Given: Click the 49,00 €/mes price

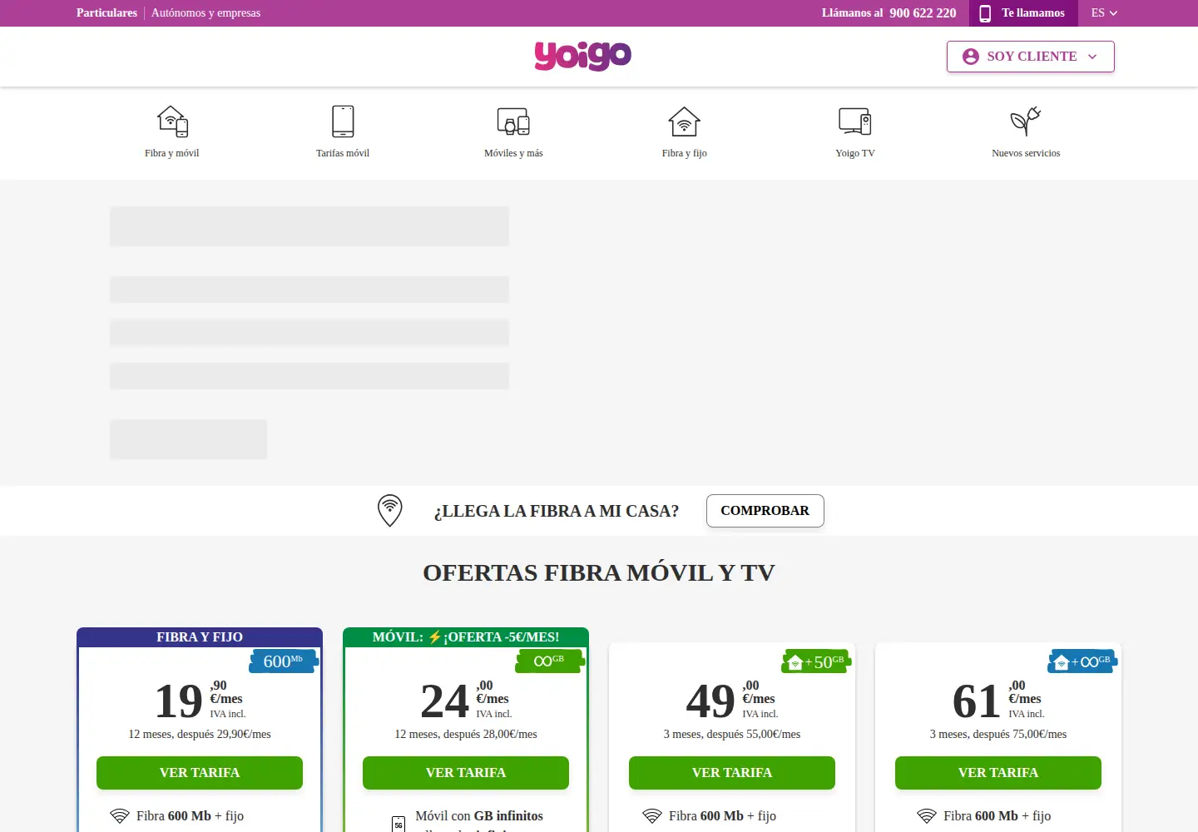Looking at the screenshot, I should pyautogui.click(x=732, y=701).
